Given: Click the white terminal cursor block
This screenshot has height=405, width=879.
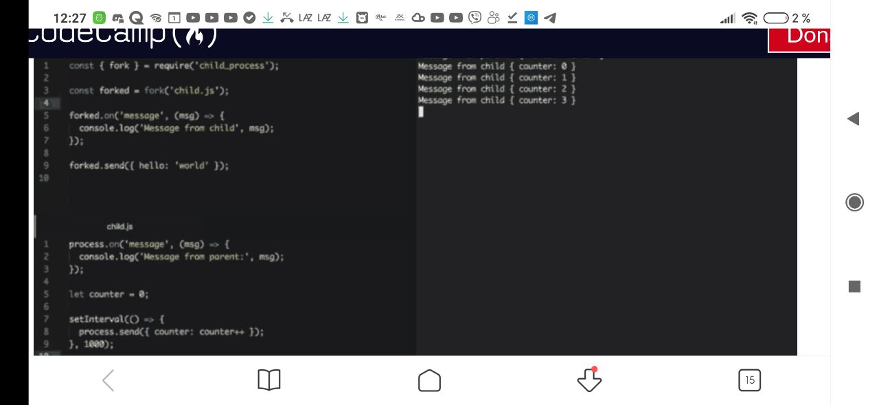Looking at the screenshot, I should 421,112.
